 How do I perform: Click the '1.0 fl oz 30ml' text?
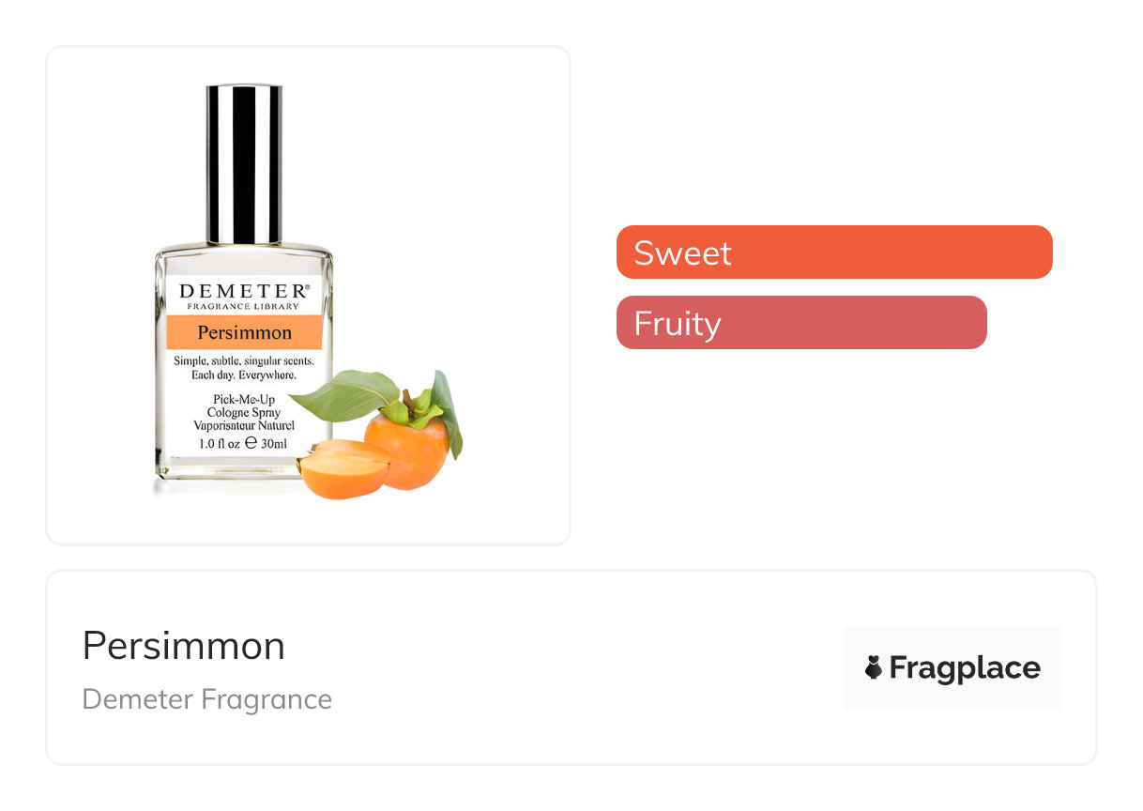(243, 444)
